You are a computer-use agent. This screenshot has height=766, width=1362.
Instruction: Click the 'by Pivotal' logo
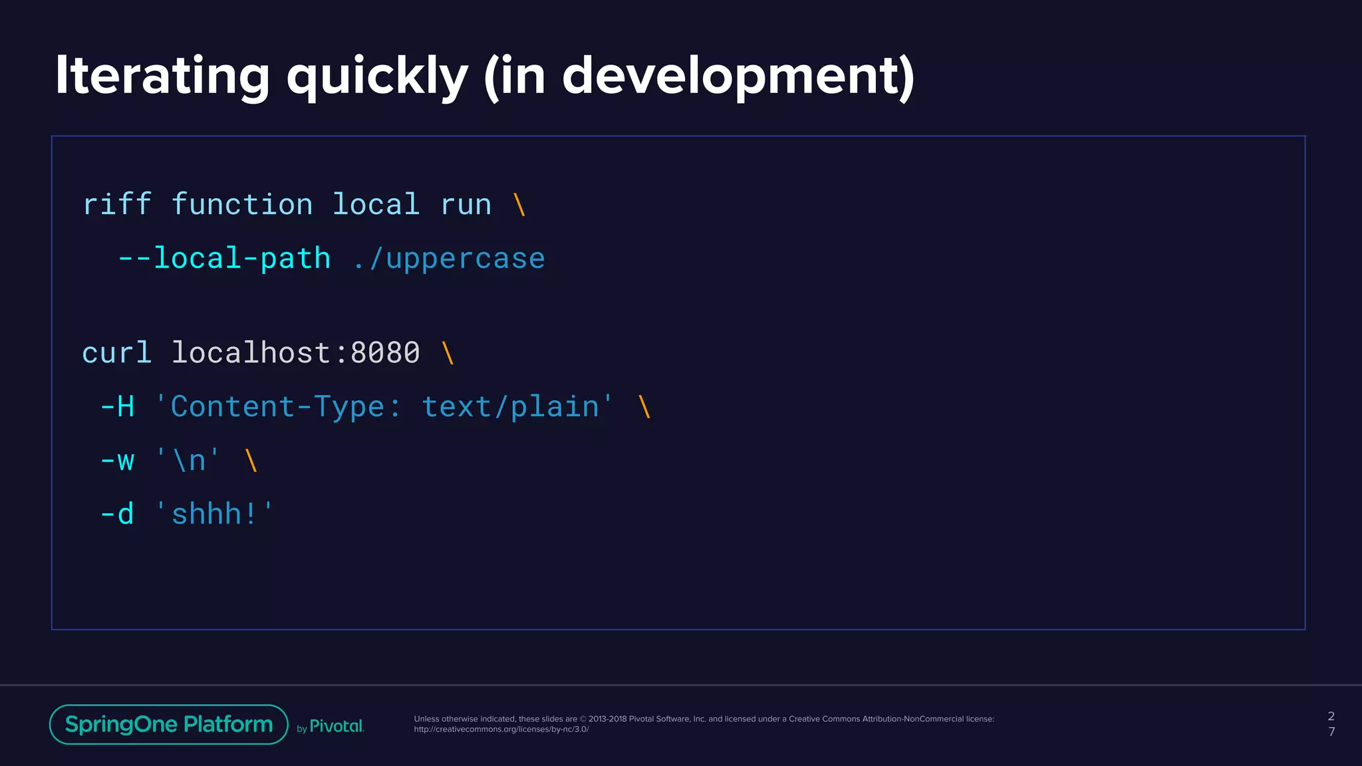point(331,726)
